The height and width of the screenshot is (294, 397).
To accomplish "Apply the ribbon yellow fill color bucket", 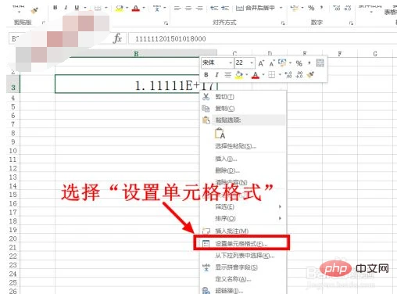I will [120, 8].
